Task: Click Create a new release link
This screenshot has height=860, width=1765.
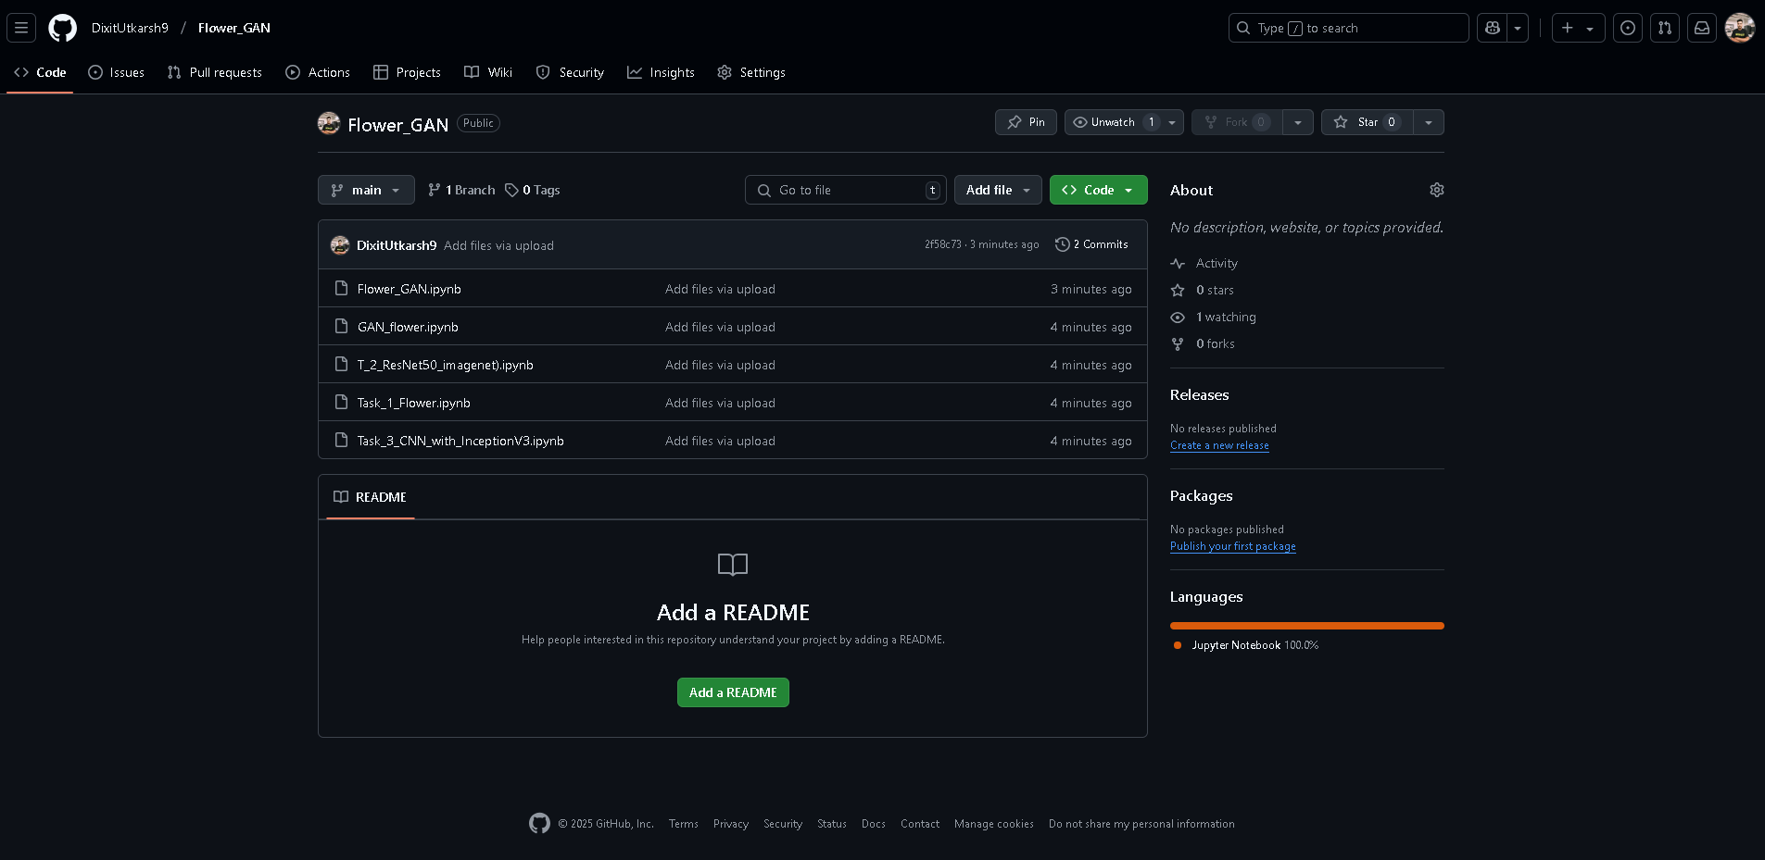Action: pyautogui.click(x=1219, y=445)
